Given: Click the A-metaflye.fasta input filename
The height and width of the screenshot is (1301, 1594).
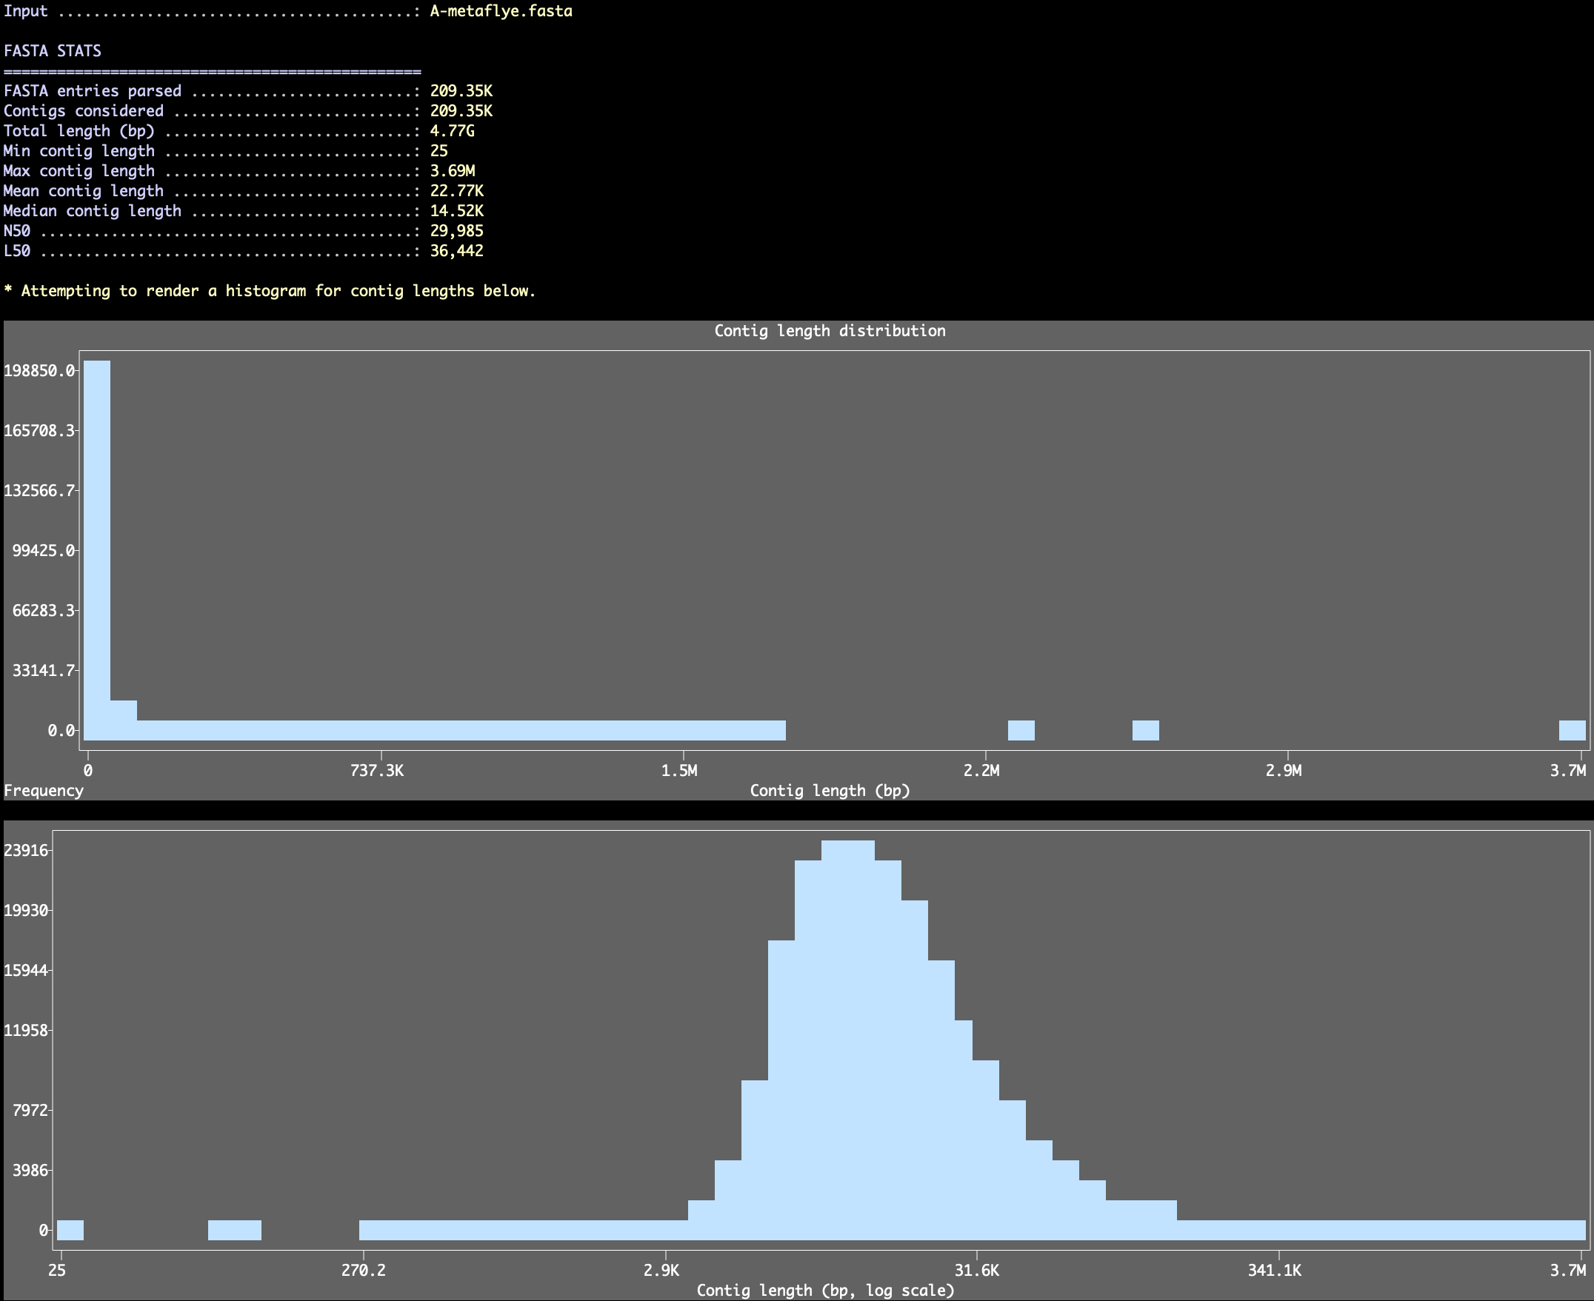Looking at the screenshot, I should coord(500,11).
